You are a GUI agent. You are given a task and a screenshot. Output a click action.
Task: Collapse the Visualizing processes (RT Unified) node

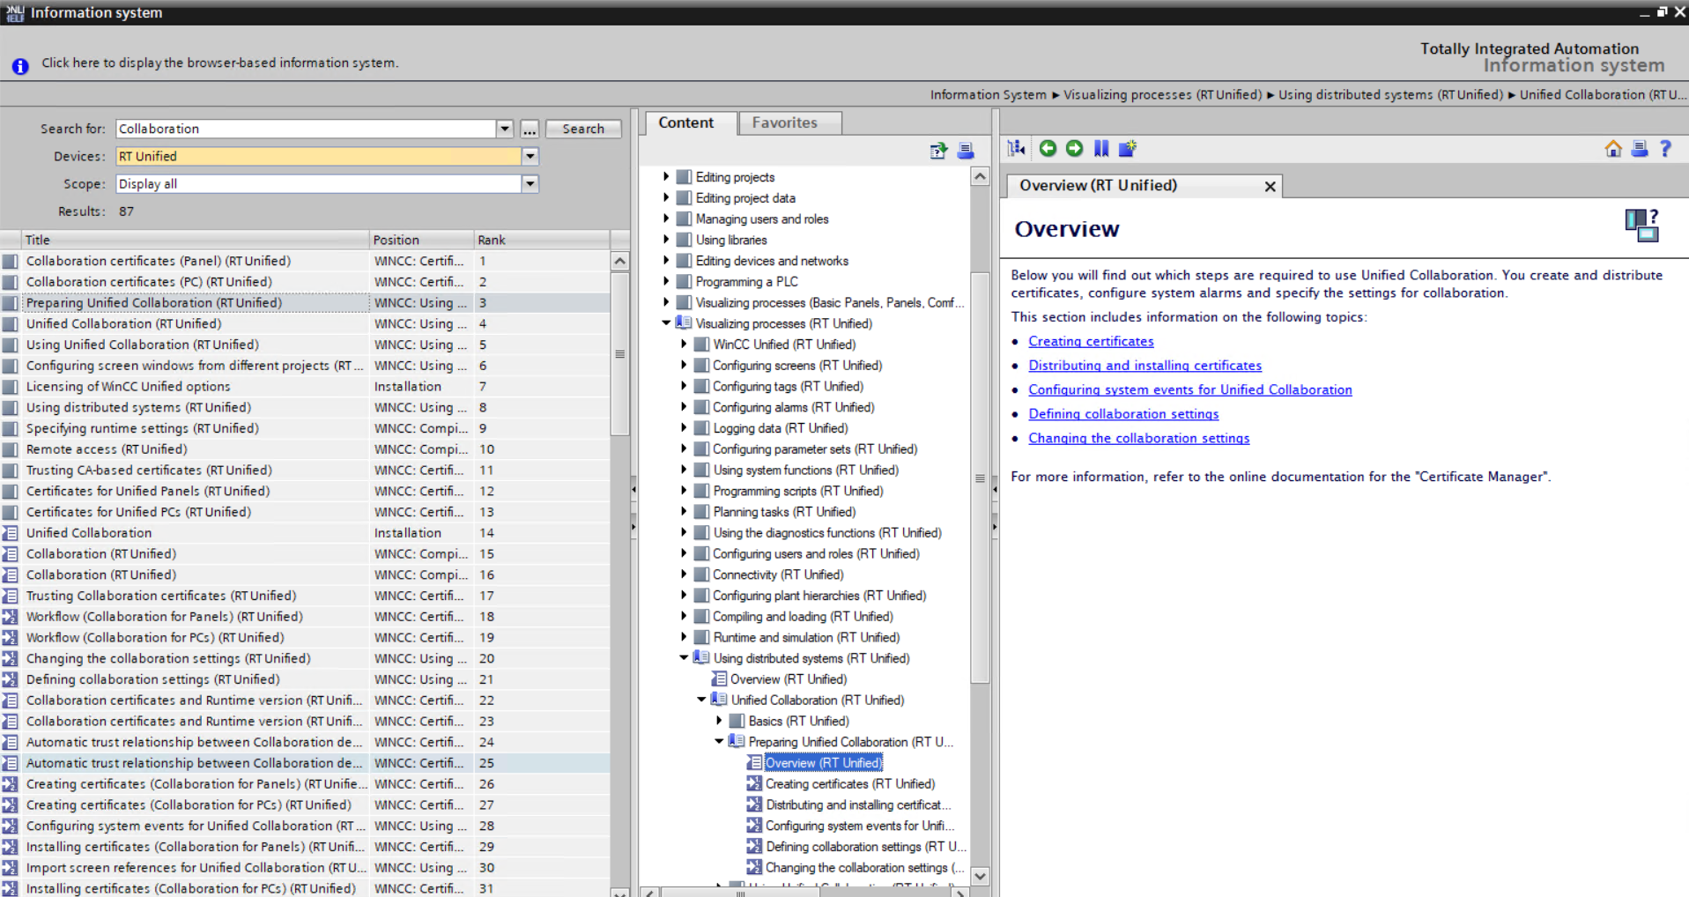(x=667, y=323)
